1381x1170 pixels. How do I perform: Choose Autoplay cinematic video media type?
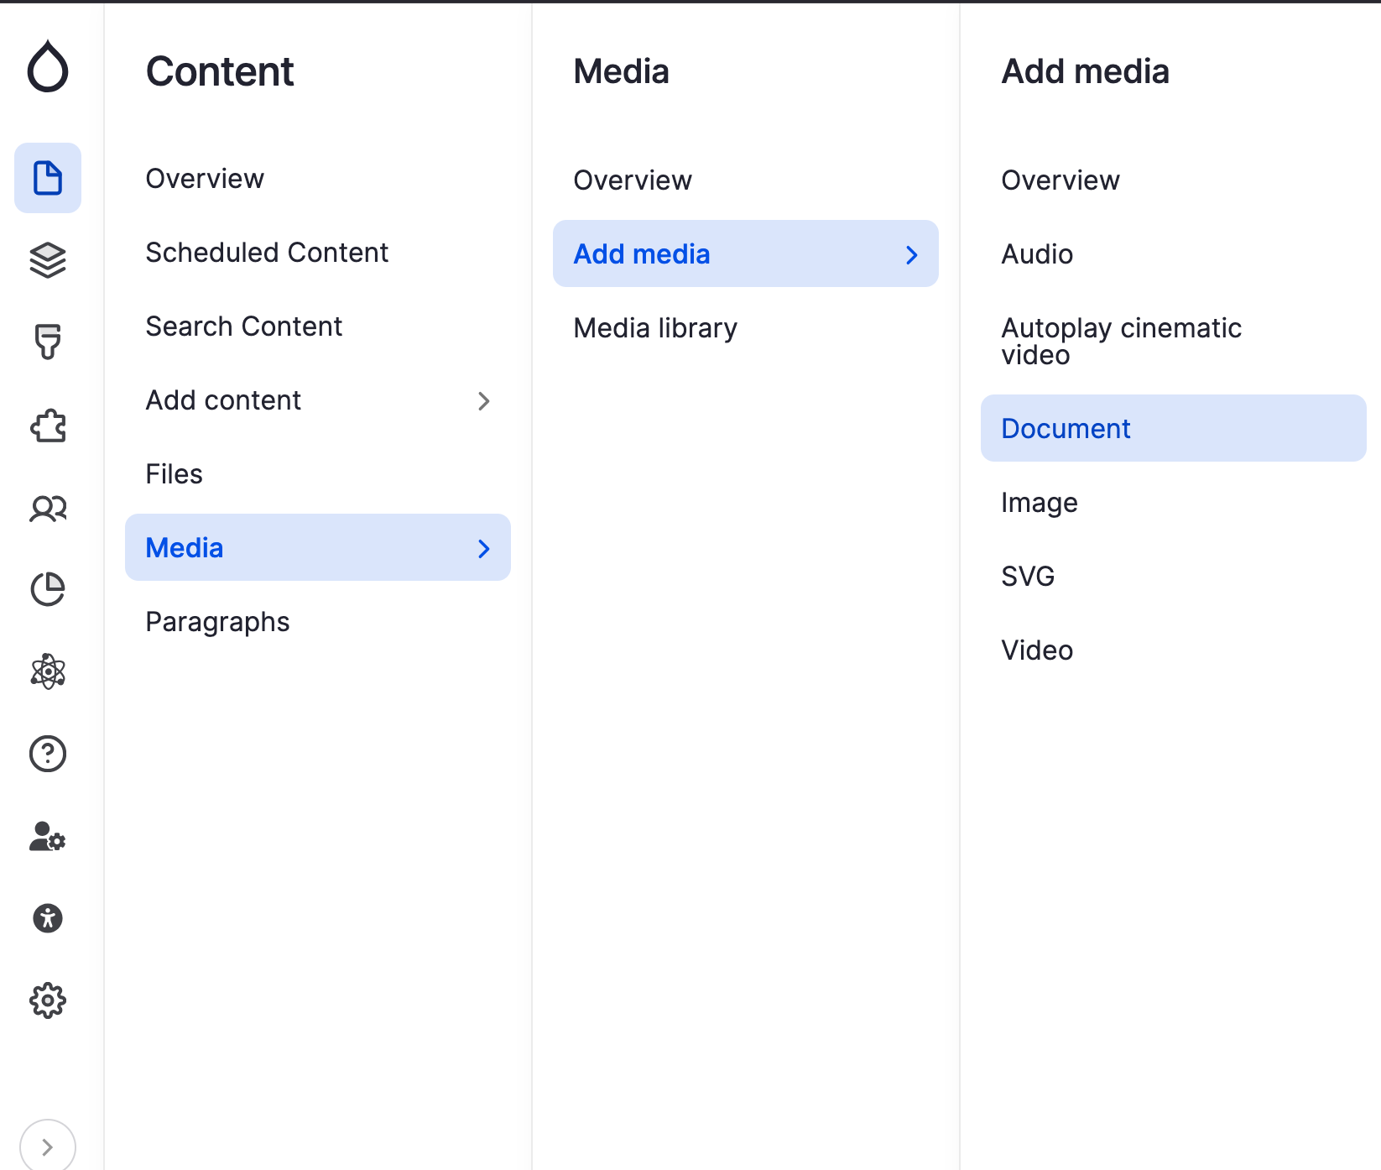[x=1121, y=341]
